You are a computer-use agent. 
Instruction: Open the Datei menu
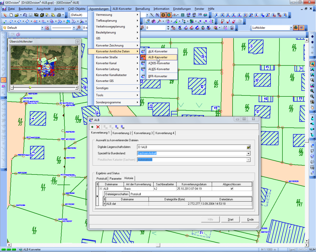(x=11, y=9)
